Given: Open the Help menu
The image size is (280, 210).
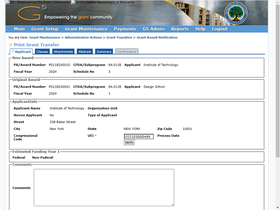Looking at the screenshot, I should pos(200,29).
